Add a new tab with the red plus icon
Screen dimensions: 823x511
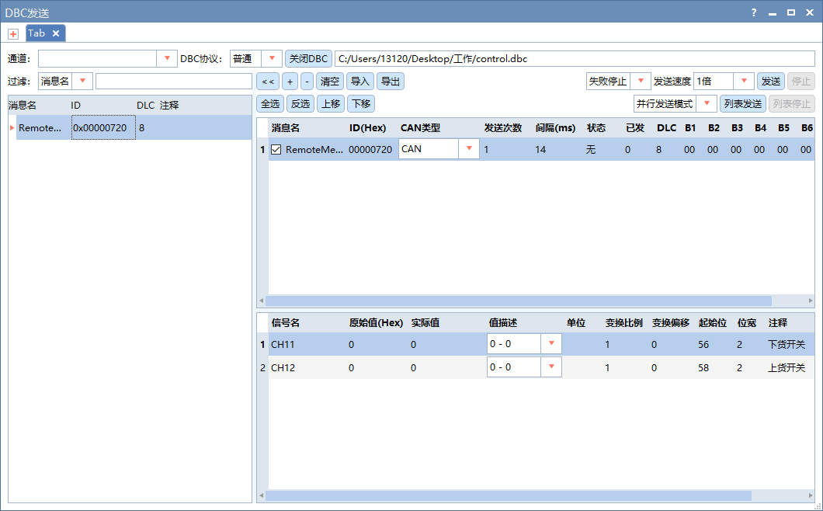click(x=12, y=33)
